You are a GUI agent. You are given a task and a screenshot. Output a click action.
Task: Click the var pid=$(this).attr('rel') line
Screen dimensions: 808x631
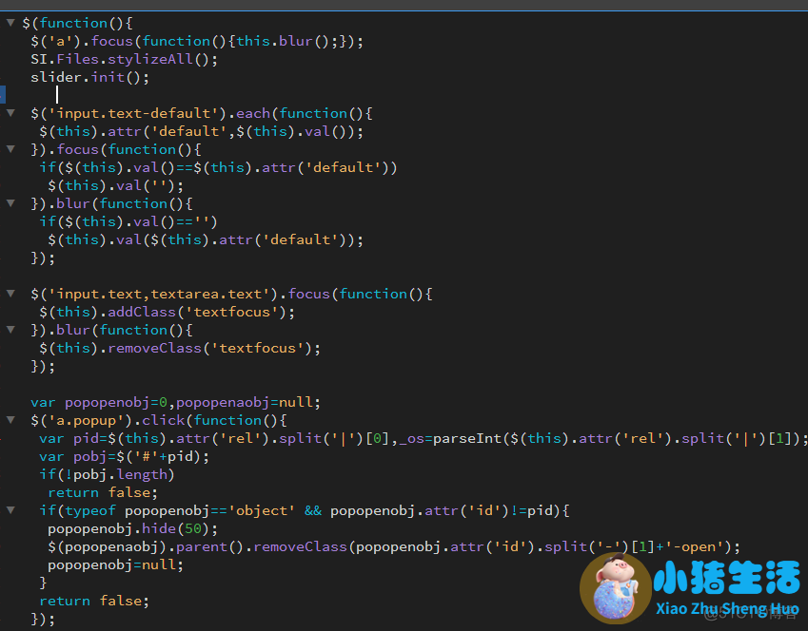tap(424, 438)
